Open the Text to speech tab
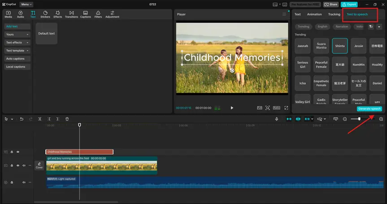Viewport: 387px width, 204px height. (x=357, y=14)
